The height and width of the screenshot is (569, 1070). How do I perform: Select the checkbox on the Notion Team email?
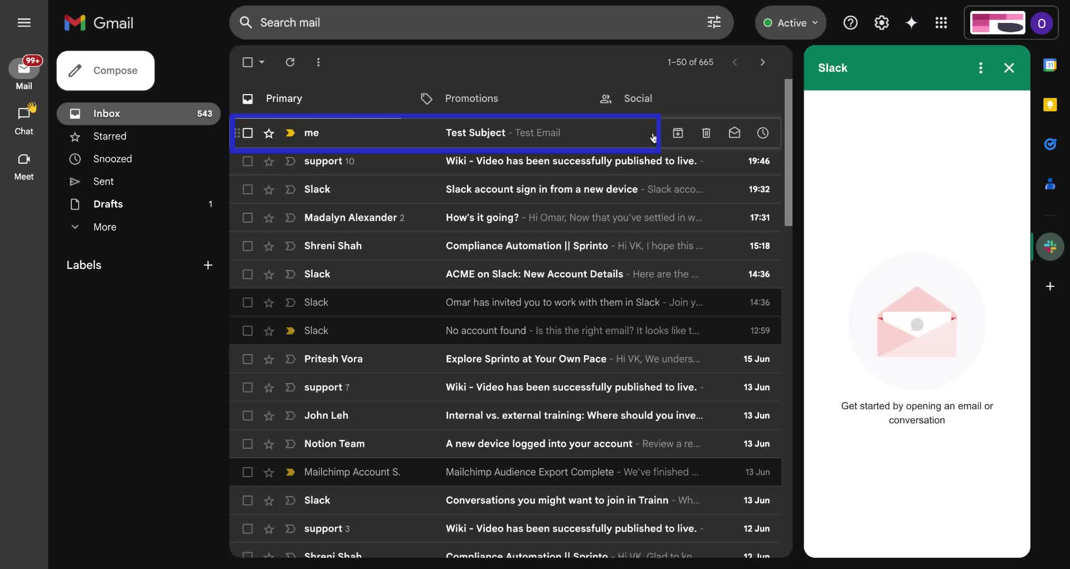[x=247, y=444]
